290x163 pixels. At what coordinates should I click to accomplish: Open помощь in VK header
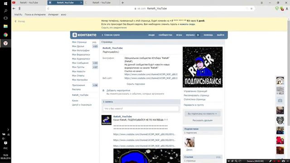pos(208,35)
